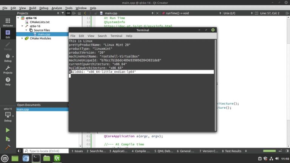The image size is (290, 163).
Task: Toggle the right sidebar visibility
Action: [x=287, y=151]
